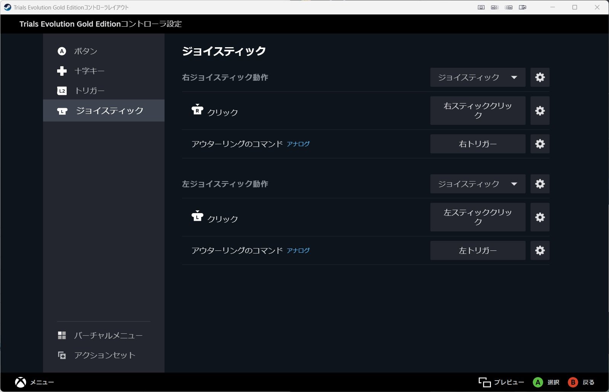
Task: Close the controller layout window
Action: (597, 7)
